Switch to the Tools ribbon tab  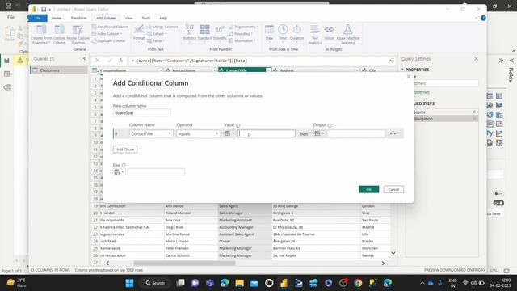(146, 18)
